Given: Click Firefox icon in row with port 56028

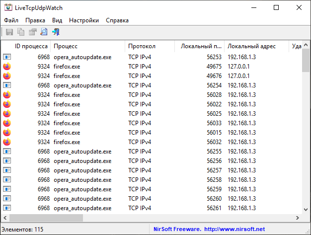Looking at the screenshot, I should (7, 95).
